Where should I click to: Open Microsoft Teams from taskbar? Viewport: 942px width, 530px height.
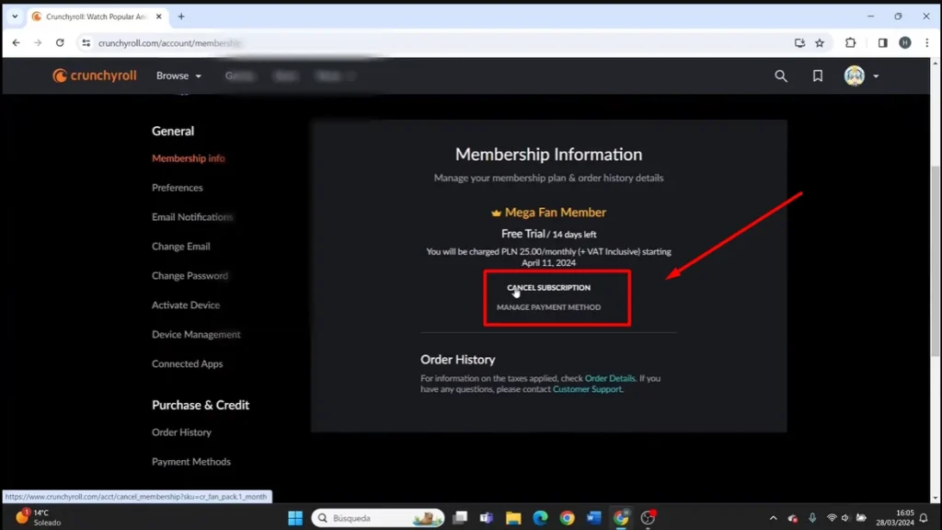(x=487, y=518)
